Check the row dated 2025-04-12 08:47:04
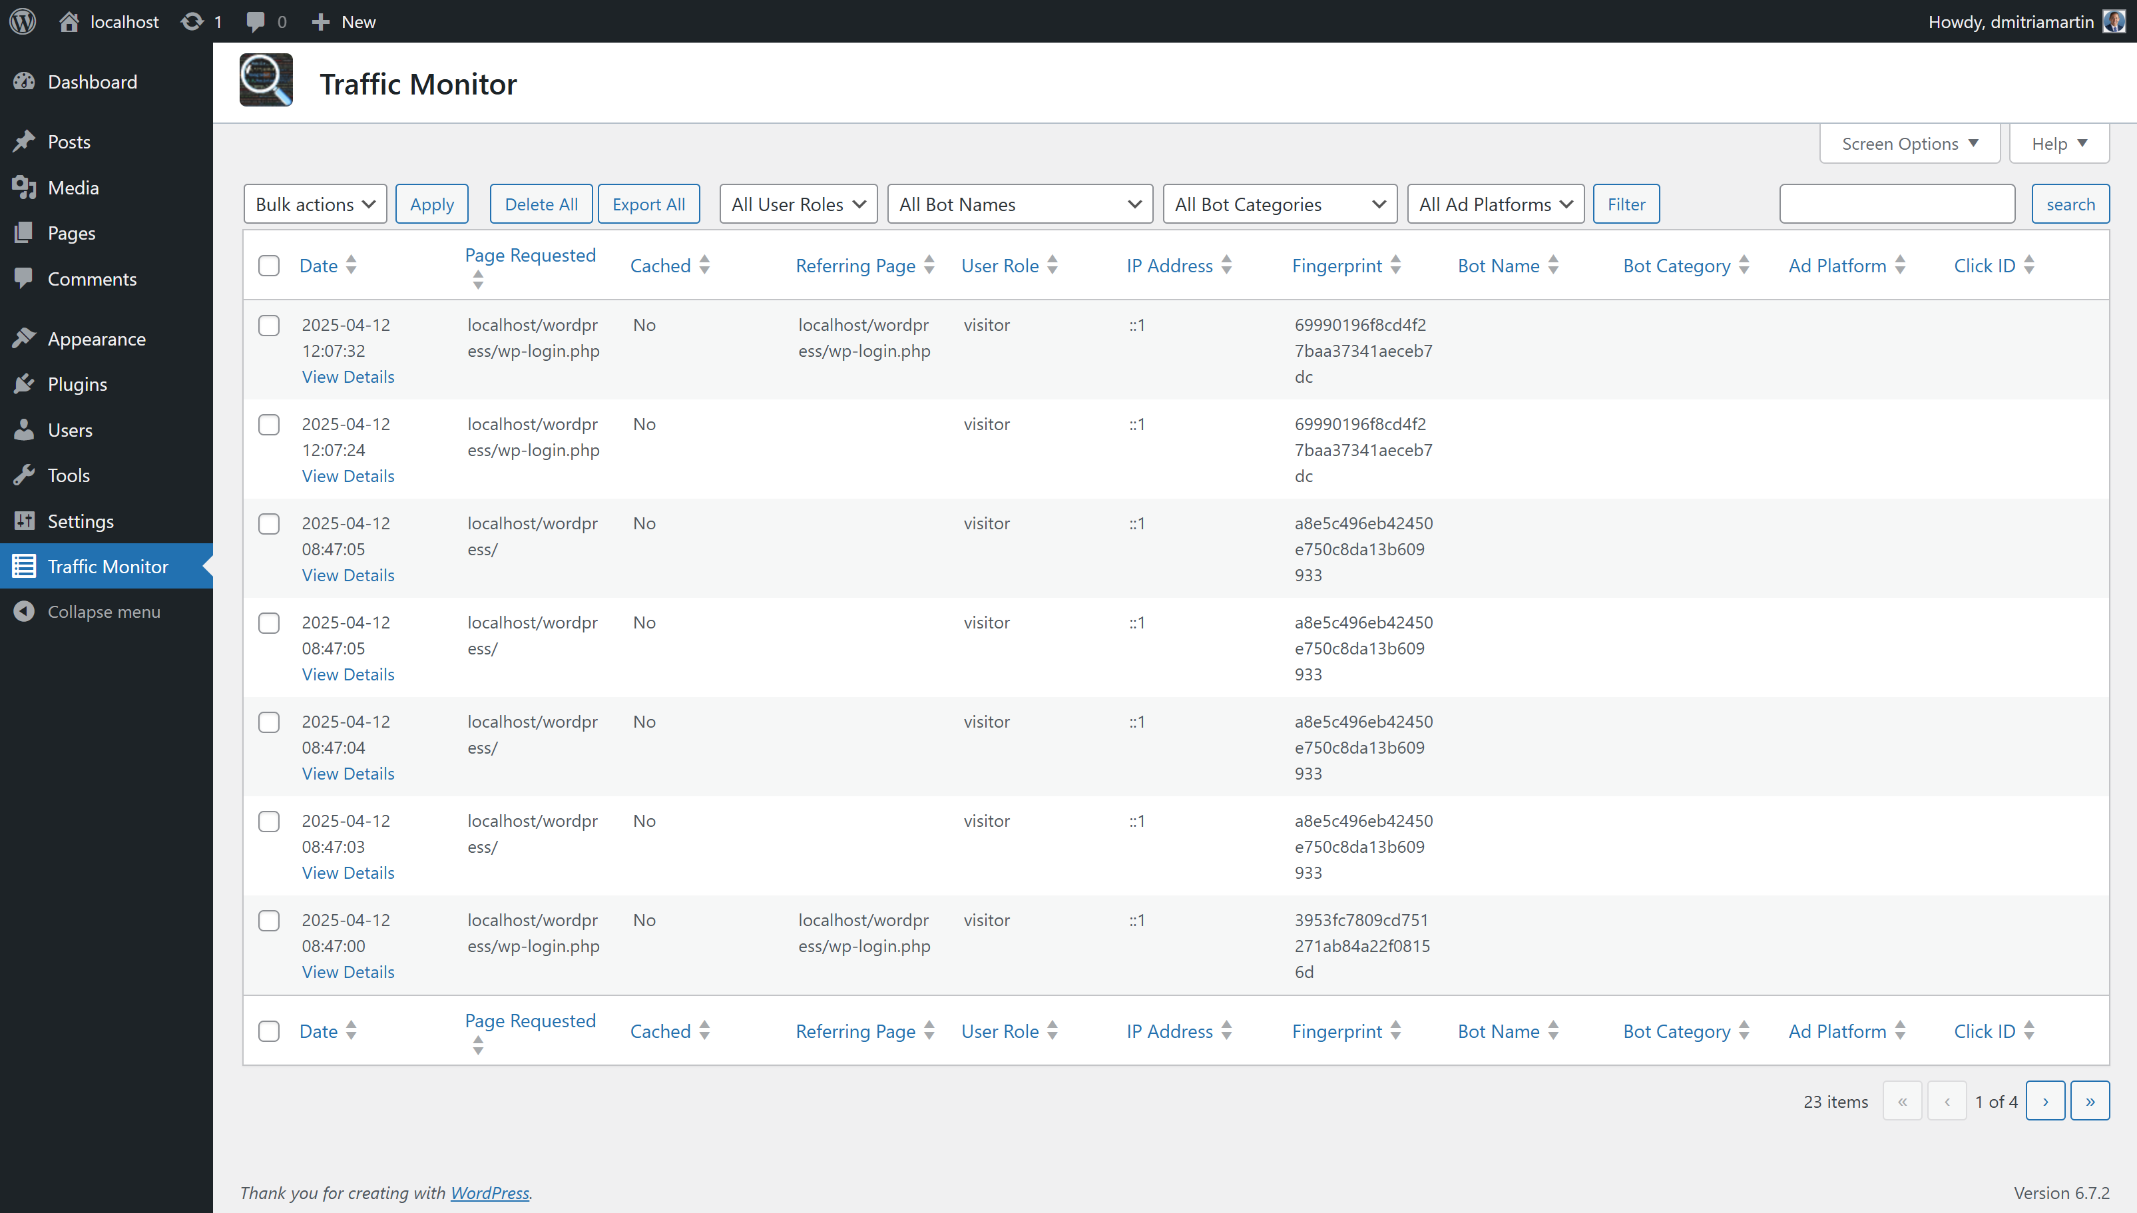 [269, 722]
